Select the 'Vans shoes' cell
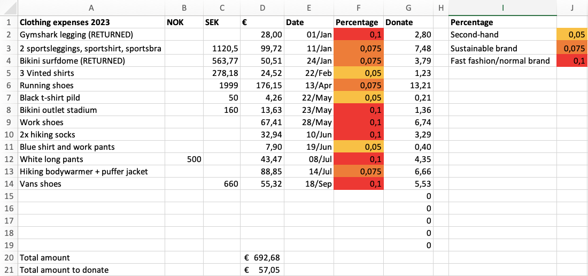Image resolution: width=588 pixels, height=276 pixels. (91, 184)
